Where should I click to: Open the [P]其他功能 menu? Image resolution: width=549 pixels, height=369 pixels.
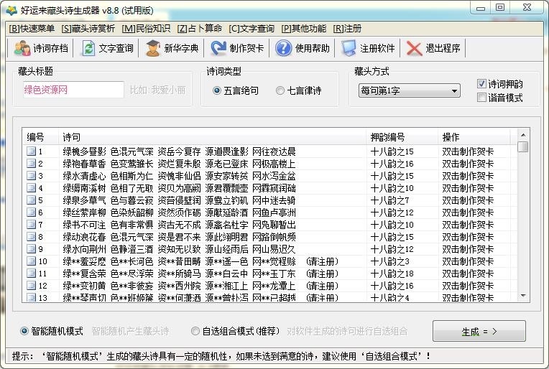[x=303, y=29]
